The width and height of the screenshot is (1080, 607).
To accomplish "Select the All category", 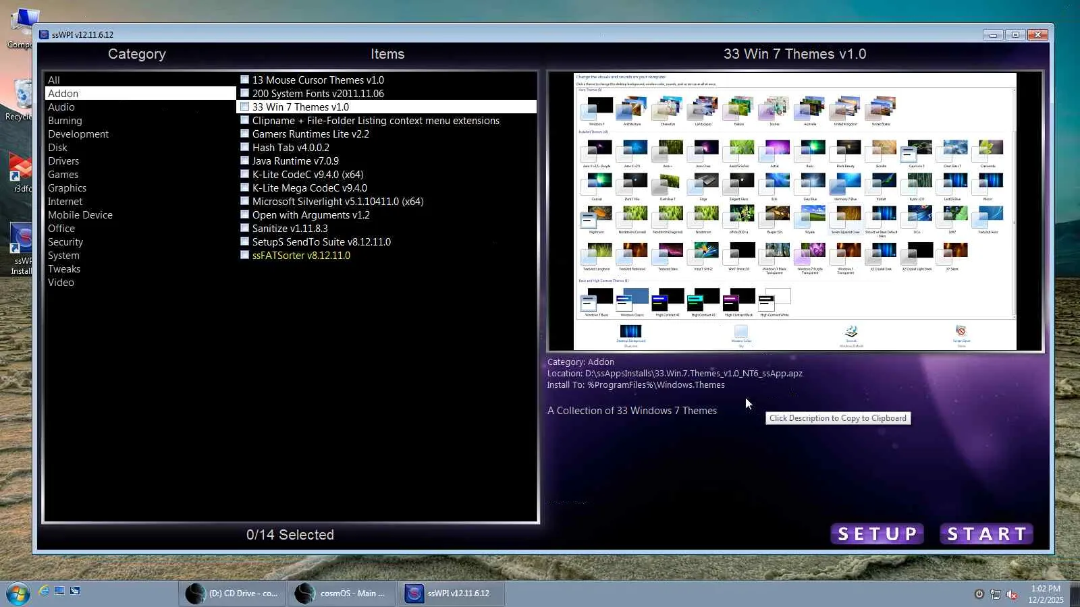I will point(140,80).
